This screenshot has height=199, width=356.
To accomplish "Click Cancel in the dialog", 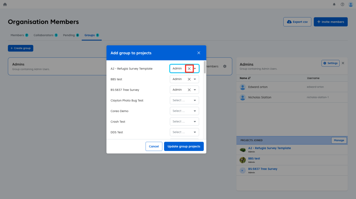I will [154, 146].
